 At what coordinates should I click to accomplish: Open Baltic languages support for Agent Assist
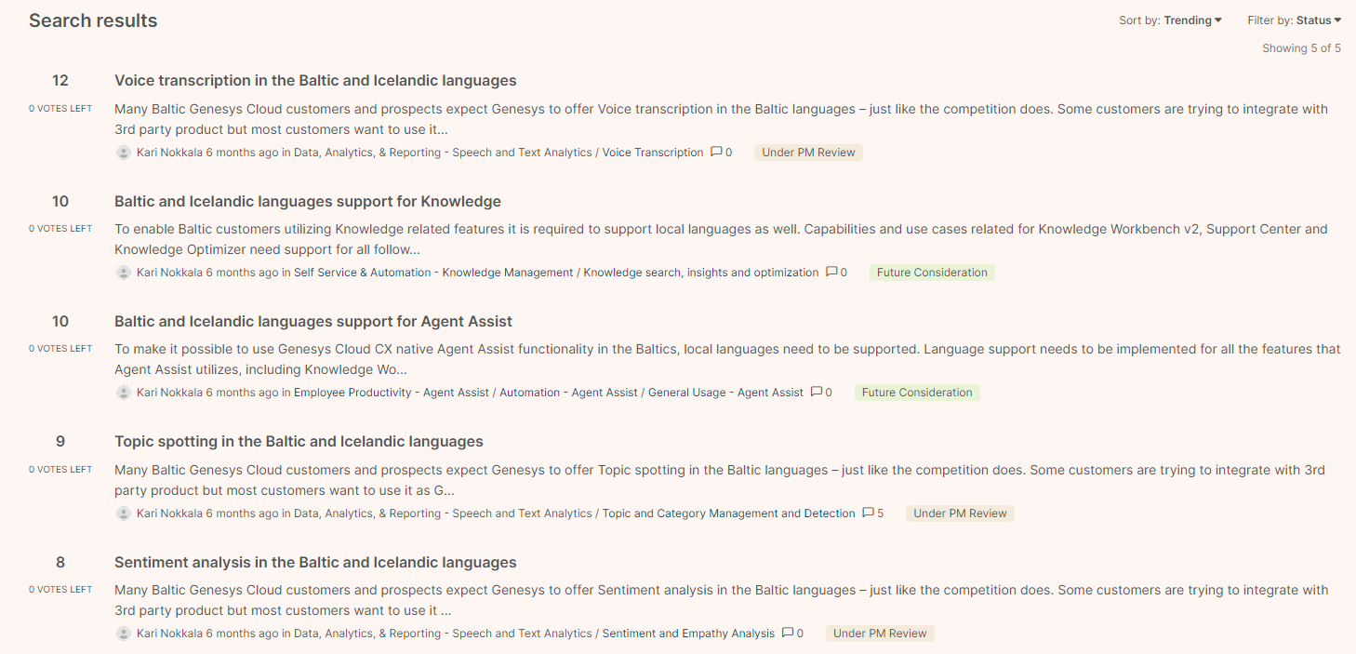313,322
